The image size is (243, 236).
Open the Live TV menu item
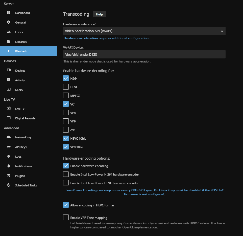coord(20,109)
